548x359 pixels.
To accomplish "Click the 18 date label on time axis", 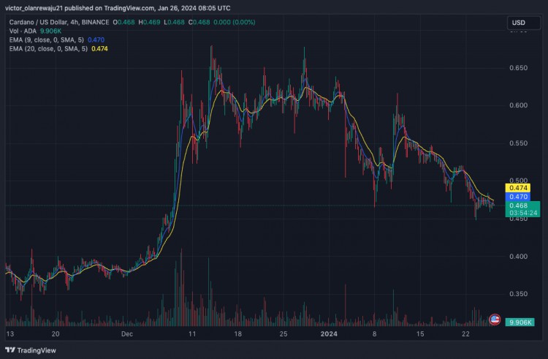I will [x=237, y=334].
